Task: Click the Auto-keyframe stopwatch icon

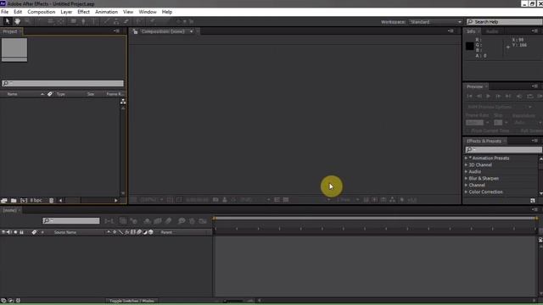Action: point(193,221)
